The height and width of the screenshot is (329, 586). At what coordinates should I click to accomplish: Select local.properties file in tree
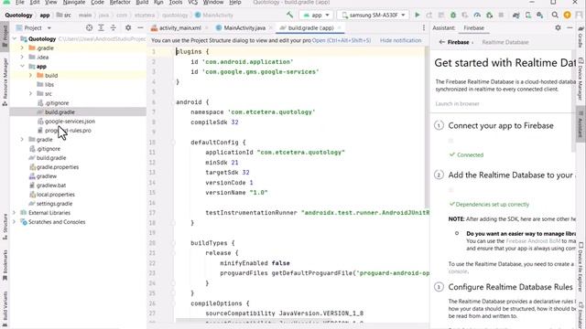tap(55, 195)
